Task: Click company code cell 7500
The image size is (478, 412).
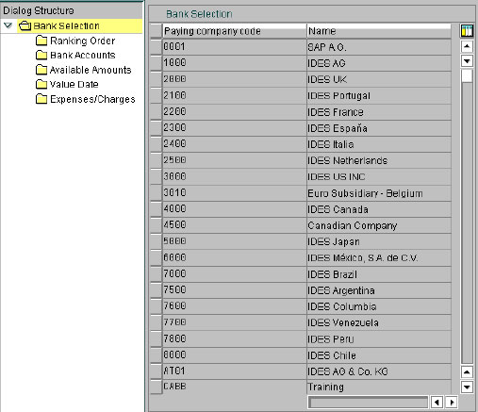Action: 235,289
